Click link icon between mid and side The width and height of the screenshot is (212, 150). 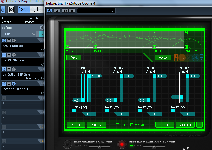[189, 58]
